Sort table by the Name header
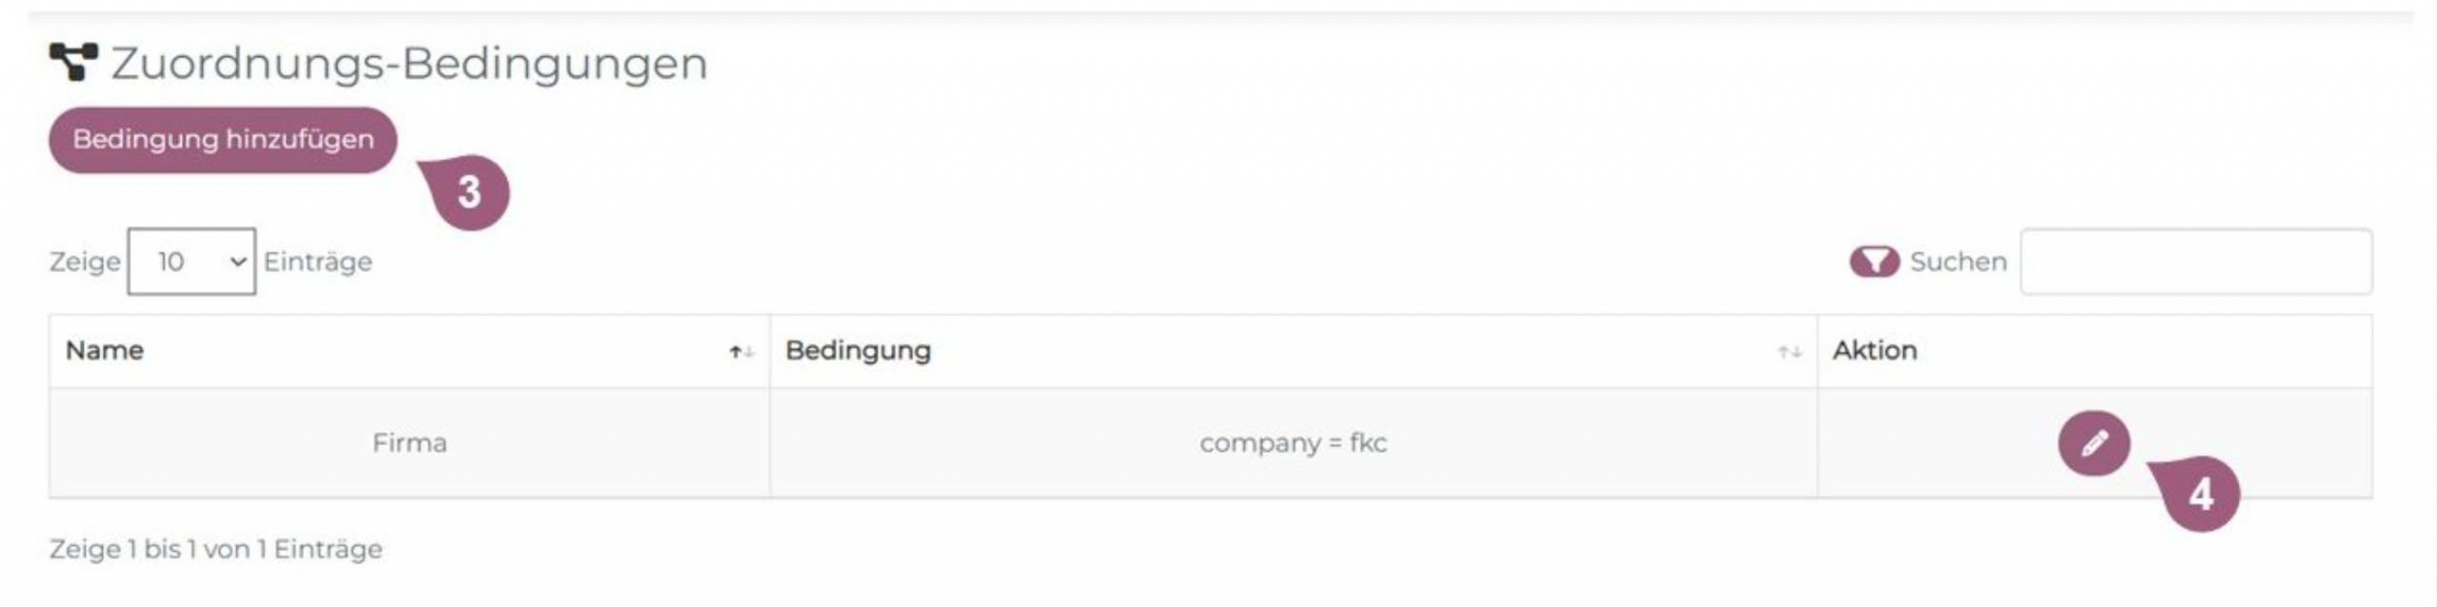 click(x=105, y=351)
